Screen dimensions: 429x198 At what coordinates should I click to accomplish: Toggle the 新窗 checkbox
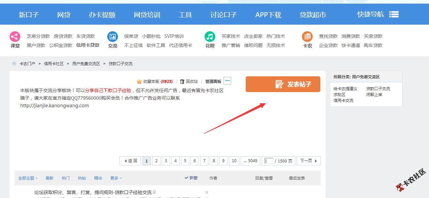(186, 178)
